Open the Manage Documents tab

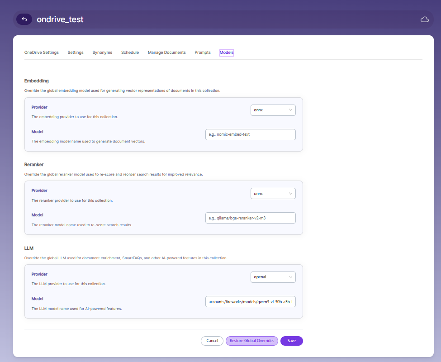(x=167, y=52)
